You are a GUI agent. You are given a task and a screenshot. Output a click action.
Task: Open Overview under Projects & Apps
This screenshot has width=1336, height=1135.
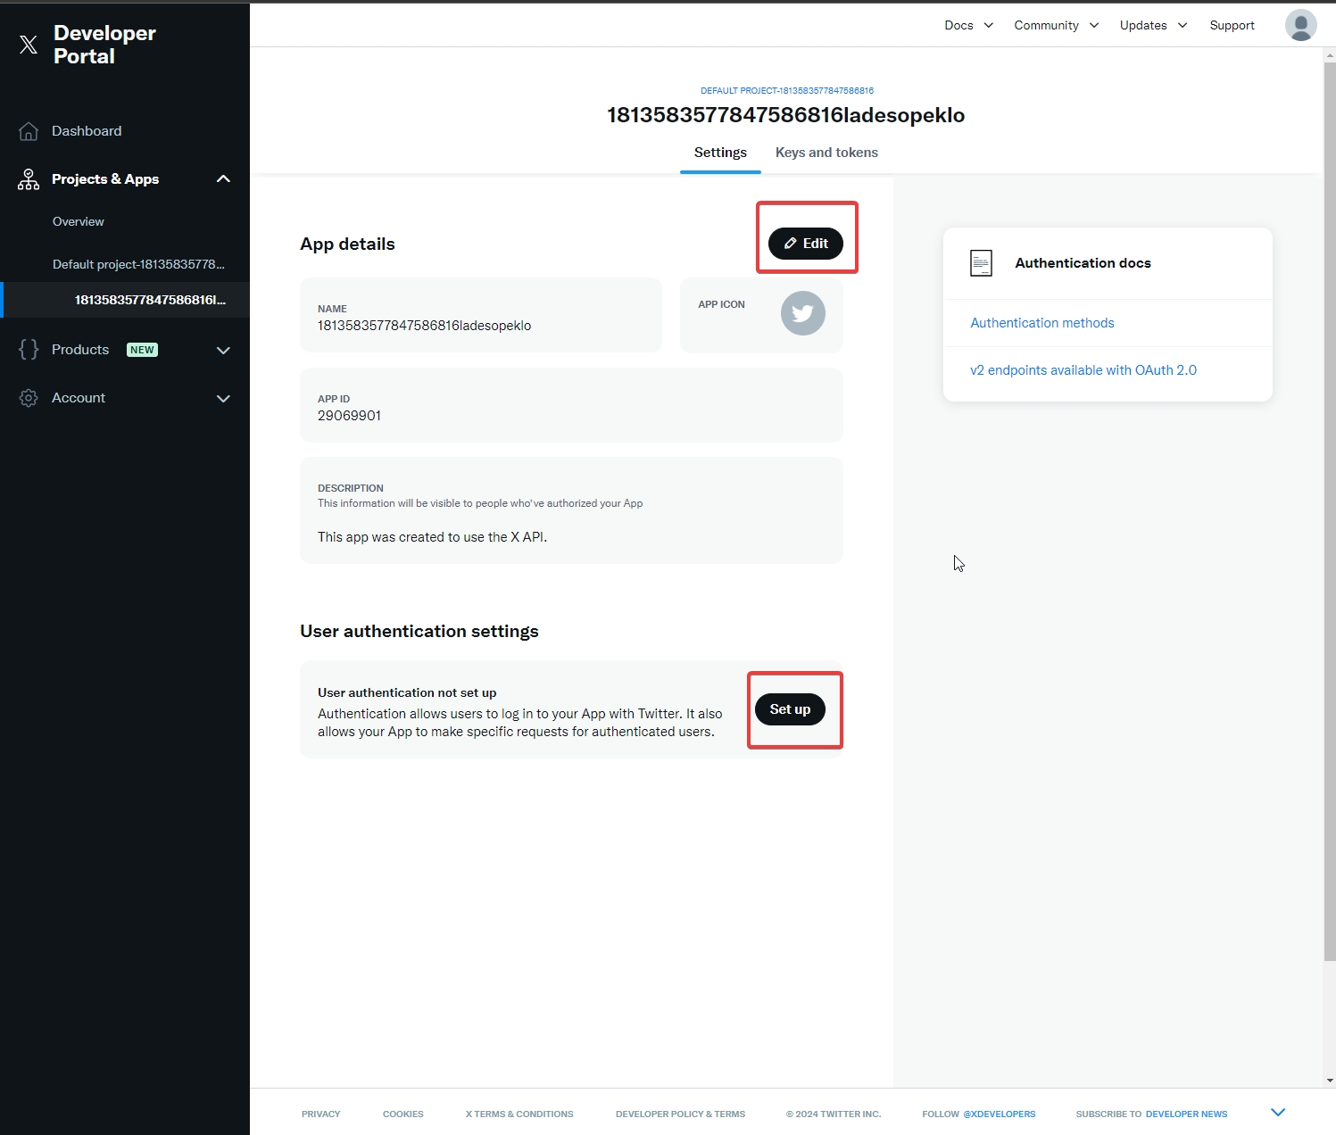[x=79, y=221]
